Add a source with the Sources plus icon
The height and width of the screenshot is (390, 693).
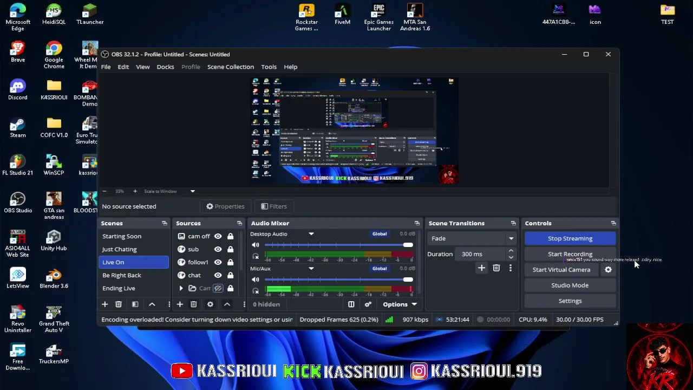(180, 304)
